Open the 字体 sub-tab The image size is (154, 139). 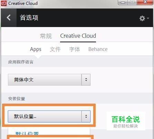pyautogui.click(x=75, y=49)
